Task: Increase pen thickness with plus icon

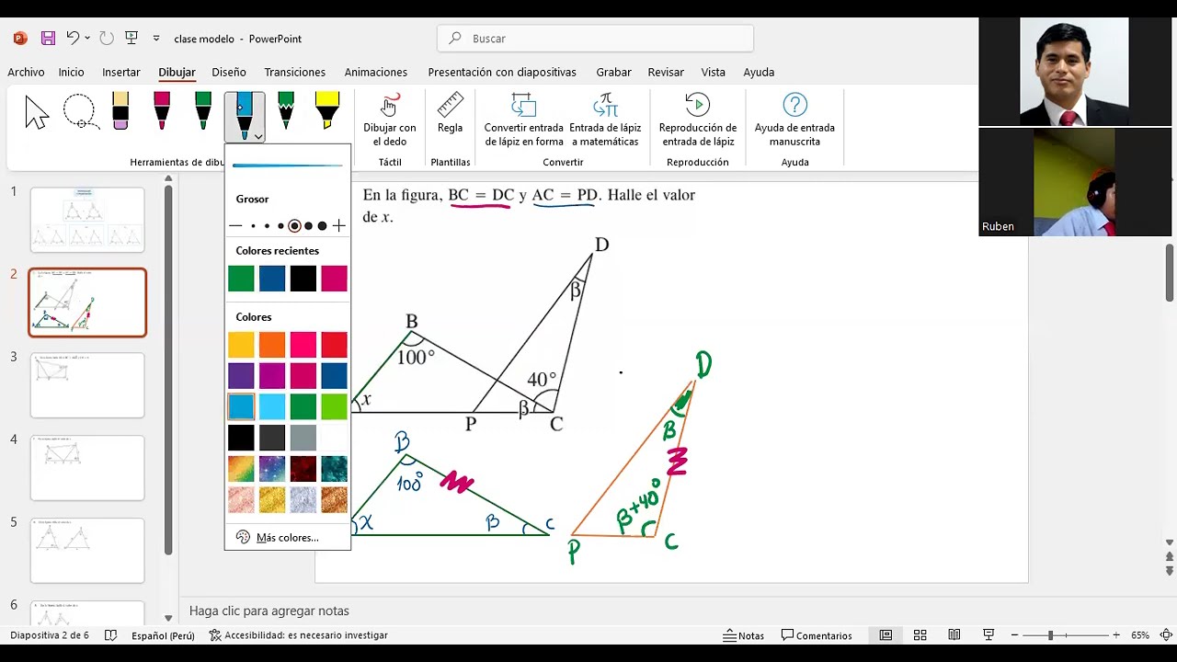Action: (339, 225)
